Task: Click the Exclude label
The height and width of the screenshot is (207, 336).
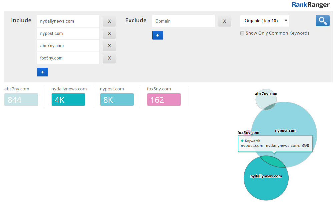Action: (136, 20)
